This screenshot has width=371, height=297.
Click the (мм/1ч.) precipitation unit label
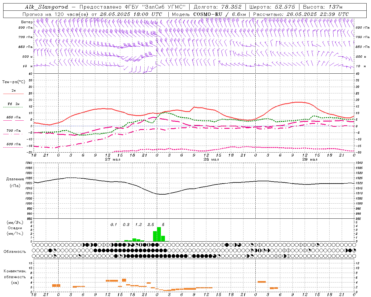click(x=15, y=233)
